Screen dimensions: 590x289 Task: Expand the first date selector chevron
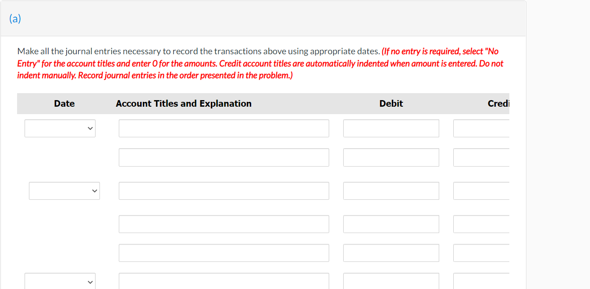(91, 128)
